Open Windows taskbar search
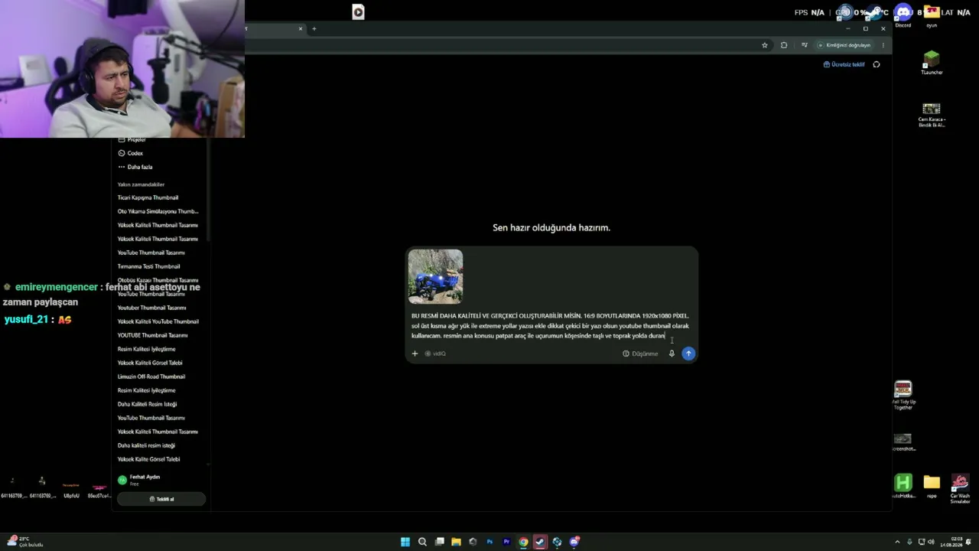Image resolution: width=979 pixels, height=551 pixels. tap(422, 542)
